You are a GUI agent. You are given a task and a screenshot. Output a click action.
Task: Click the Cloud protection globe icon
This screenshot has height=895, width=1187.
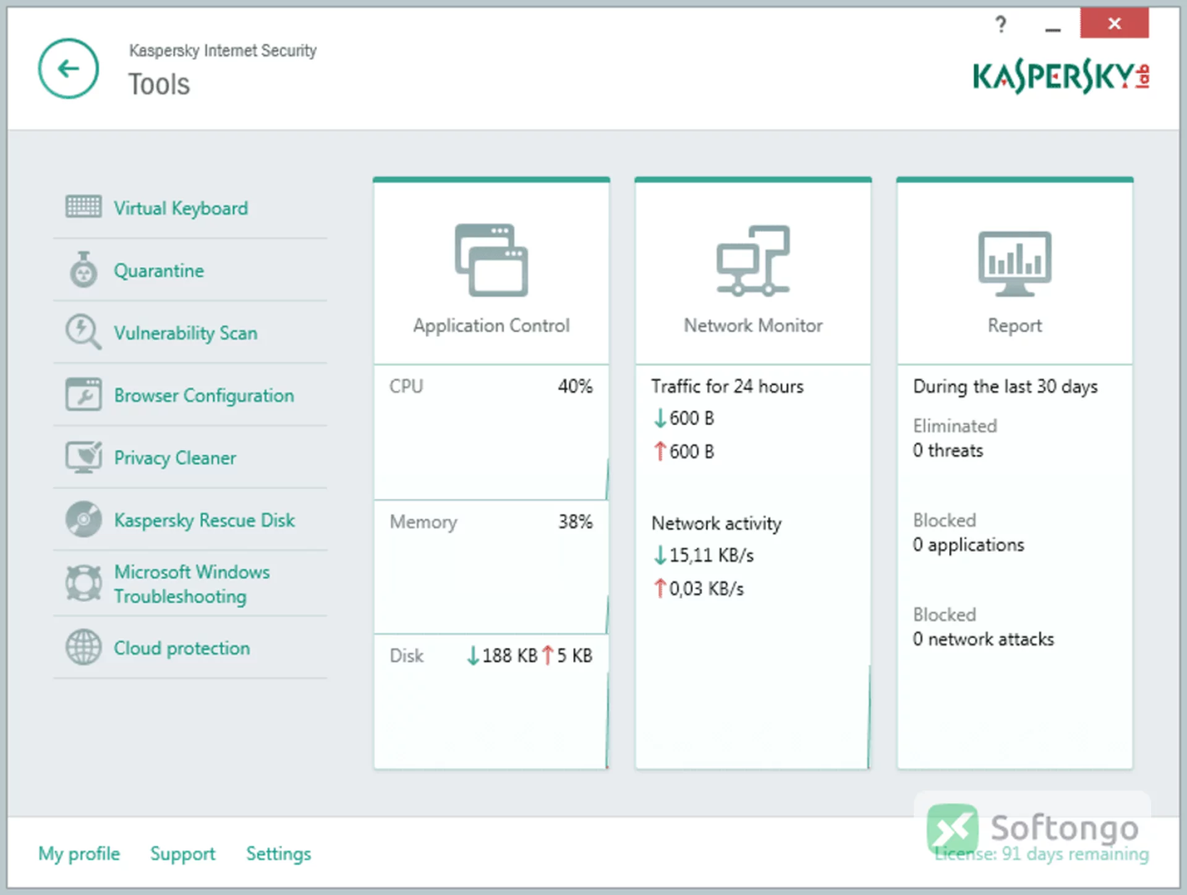coord(83,647)
